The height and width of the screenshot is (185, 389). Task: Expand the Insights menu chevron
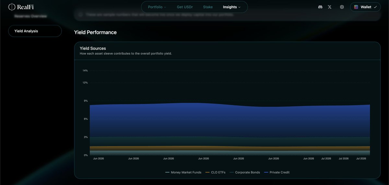(x=240, y=7)
